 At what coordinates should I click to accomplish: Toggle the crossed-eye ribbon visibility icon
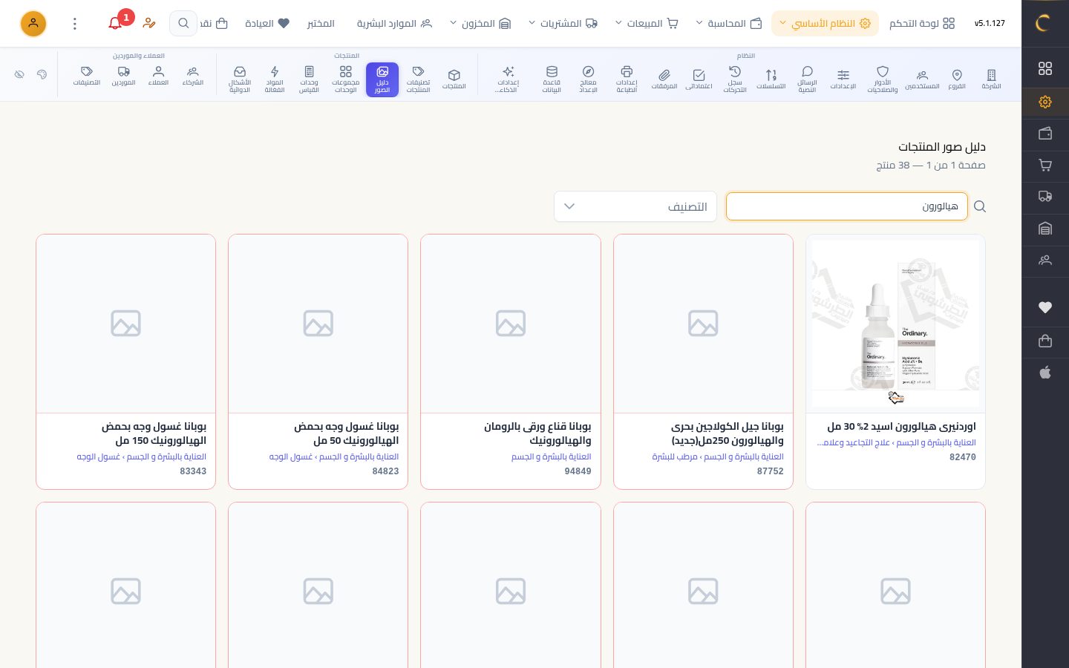point(19,74)
